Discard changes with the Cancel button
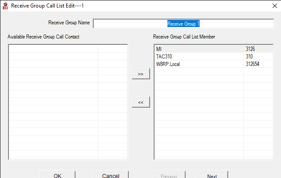This screenshot has width=281, height=178. tap(111, 175)
